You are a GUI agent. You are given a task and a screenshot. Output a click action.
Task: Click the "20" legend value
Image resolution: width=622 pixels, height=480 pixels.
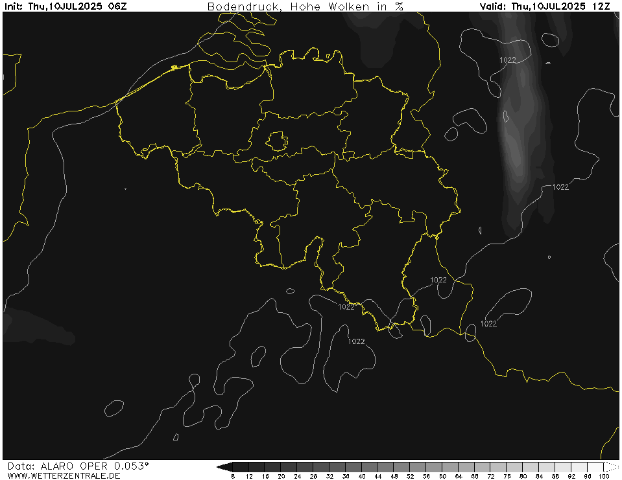[x=281, y=476]
